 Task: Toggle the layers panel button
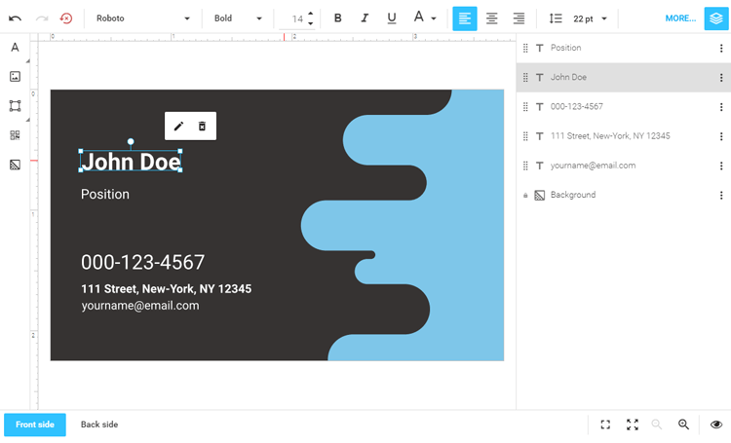coord(716,18)
